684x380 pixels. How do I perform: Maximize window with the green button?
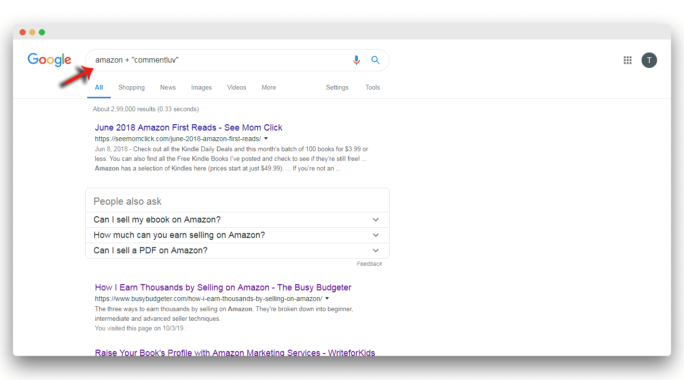(x=42, y=32)
